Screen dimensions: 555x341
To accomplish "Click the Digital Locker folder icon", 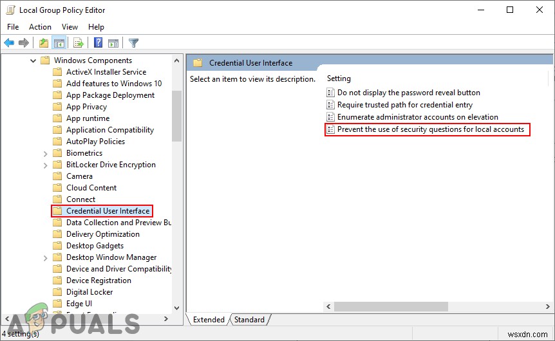I will point(57,292).
